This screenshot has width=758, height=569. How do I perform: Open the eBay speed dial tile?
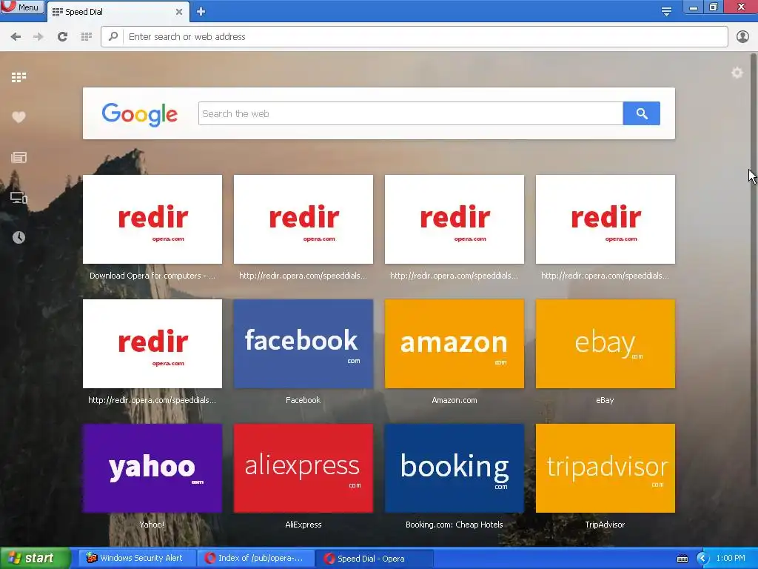click(606, 344)
